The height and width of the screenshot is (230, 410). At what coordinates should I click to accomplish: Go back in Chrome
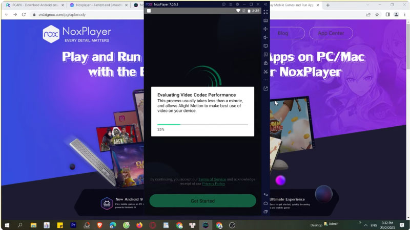click(x=7, y=15)
